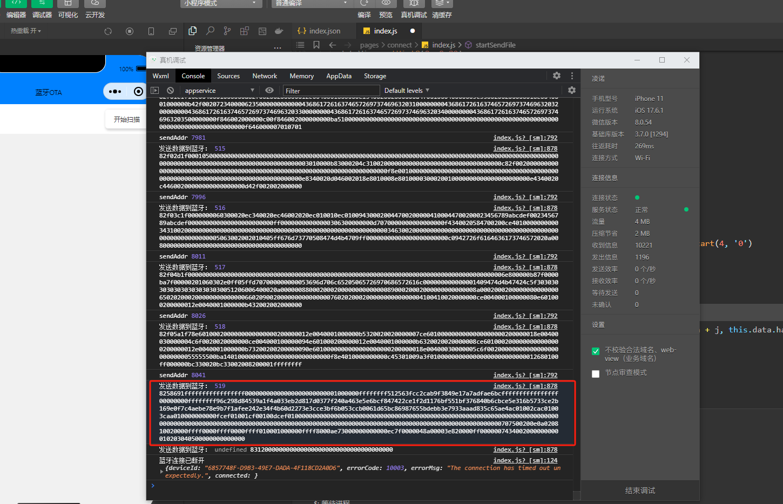Image resolution: width=783 pixels, height=504 pixels.
Task: Click the save layout icon in activity bar
Action: tap(262, 31)
